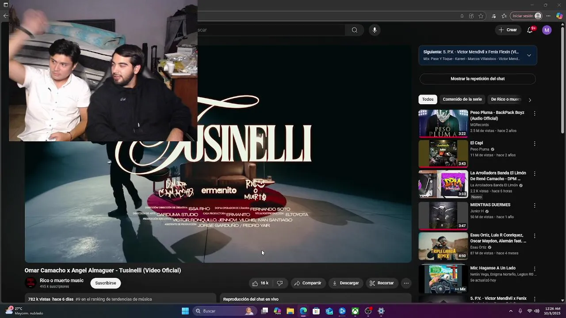This screenshot has height=318, width=566.
Task: Open Microsoft Store from the taskbar
Action: click(316, 311)
